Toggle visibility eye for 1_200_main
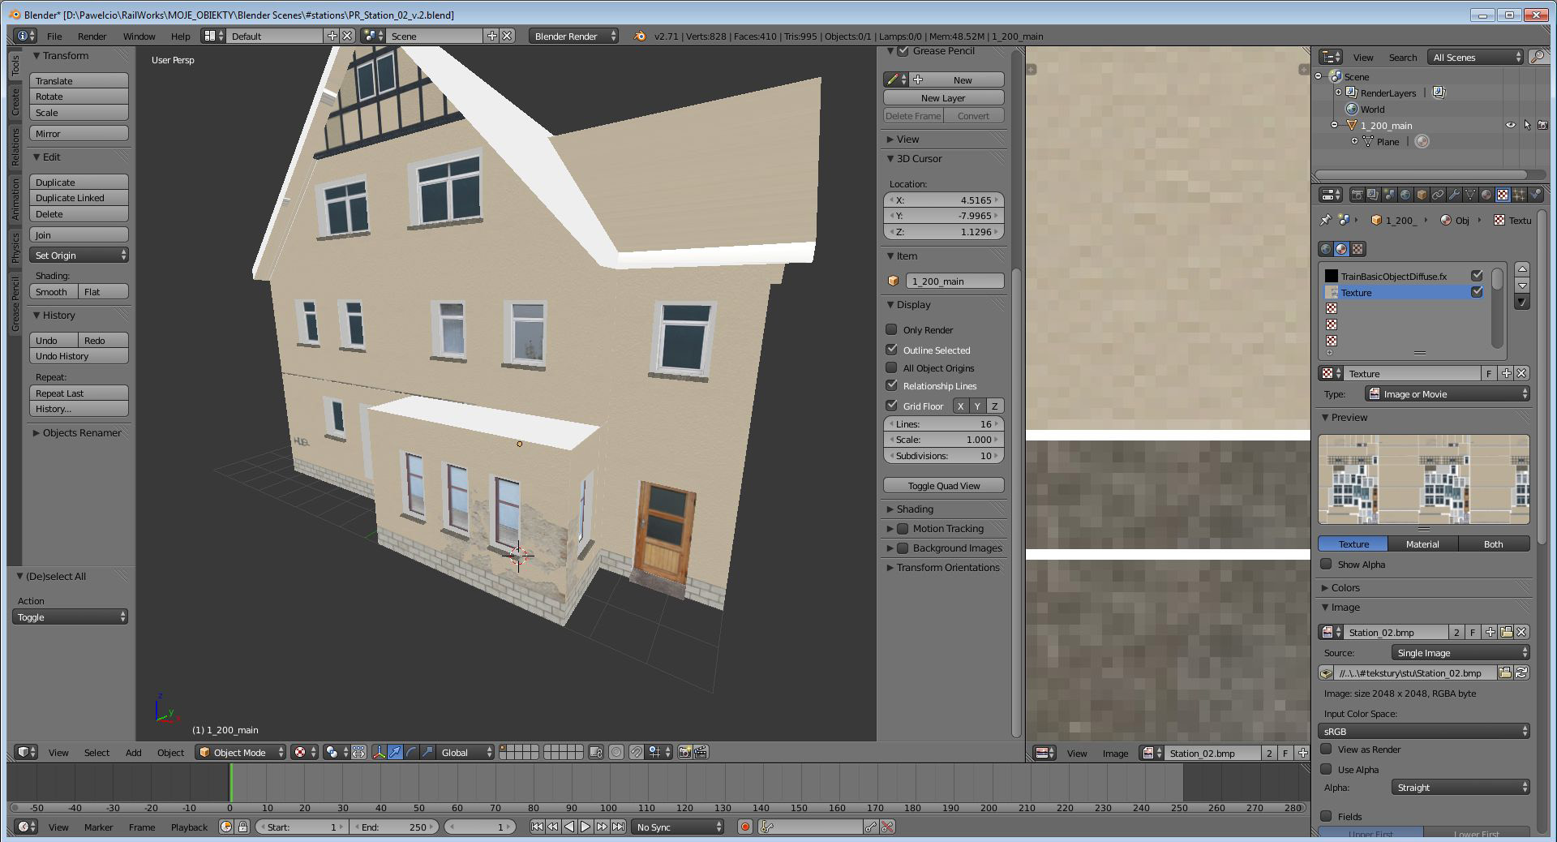 pyautogui.click(x=1510, y=126)
